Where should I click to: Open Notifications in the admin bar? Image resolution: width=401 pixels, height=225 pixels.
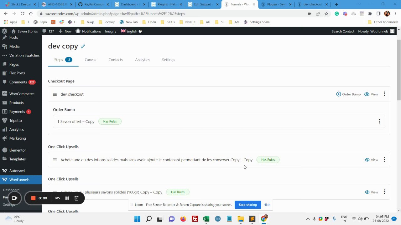click(x=88, y=31)
